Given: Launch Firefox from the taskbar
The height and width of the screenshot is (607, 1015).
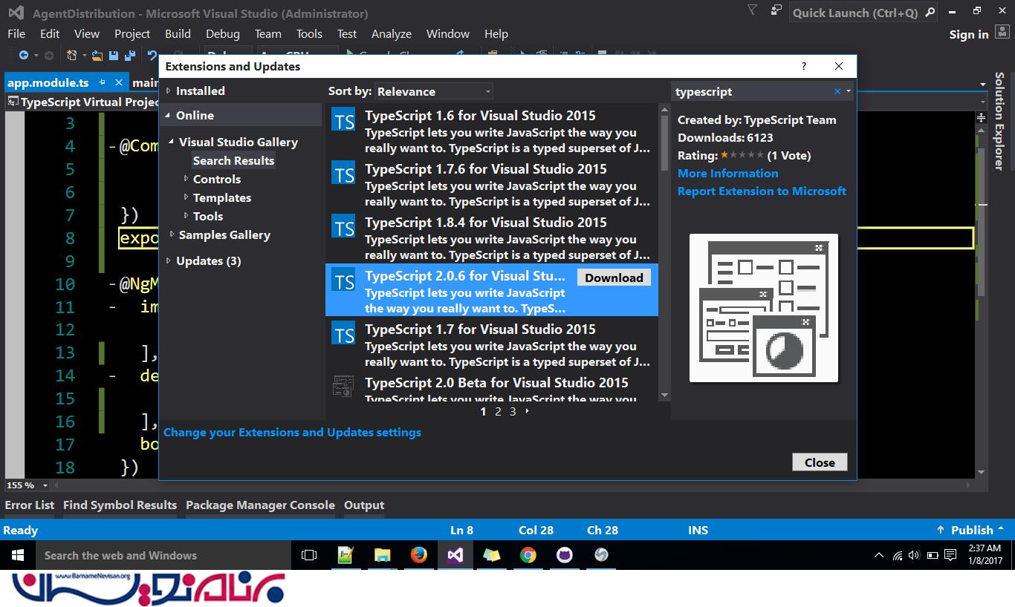Looking at the screenshot, I should click(x=419, y=555).
